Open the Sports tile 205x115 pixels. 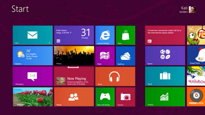pyautogui.click(x=165, y=56)
